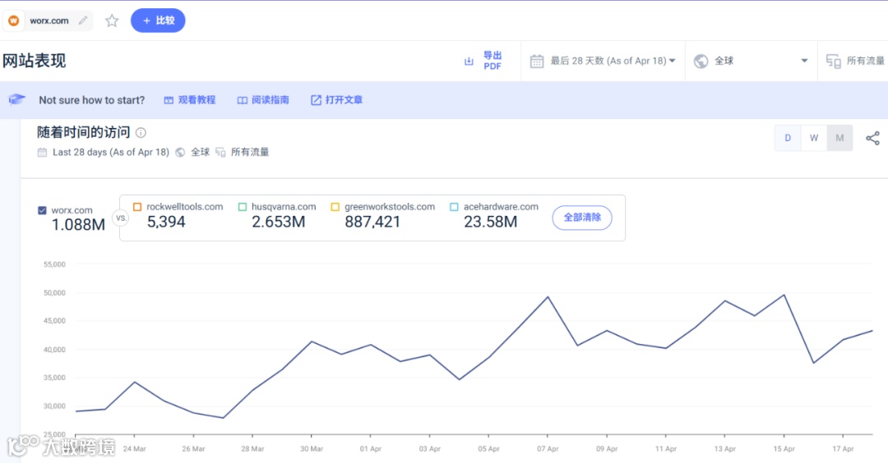
Task: Click the worx.com orange favicon
Action: [x=14, y=21]
